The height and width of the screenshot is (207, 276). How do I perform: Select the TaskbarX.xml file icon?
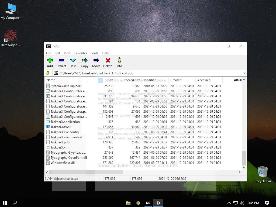click(x=48, y=147)
